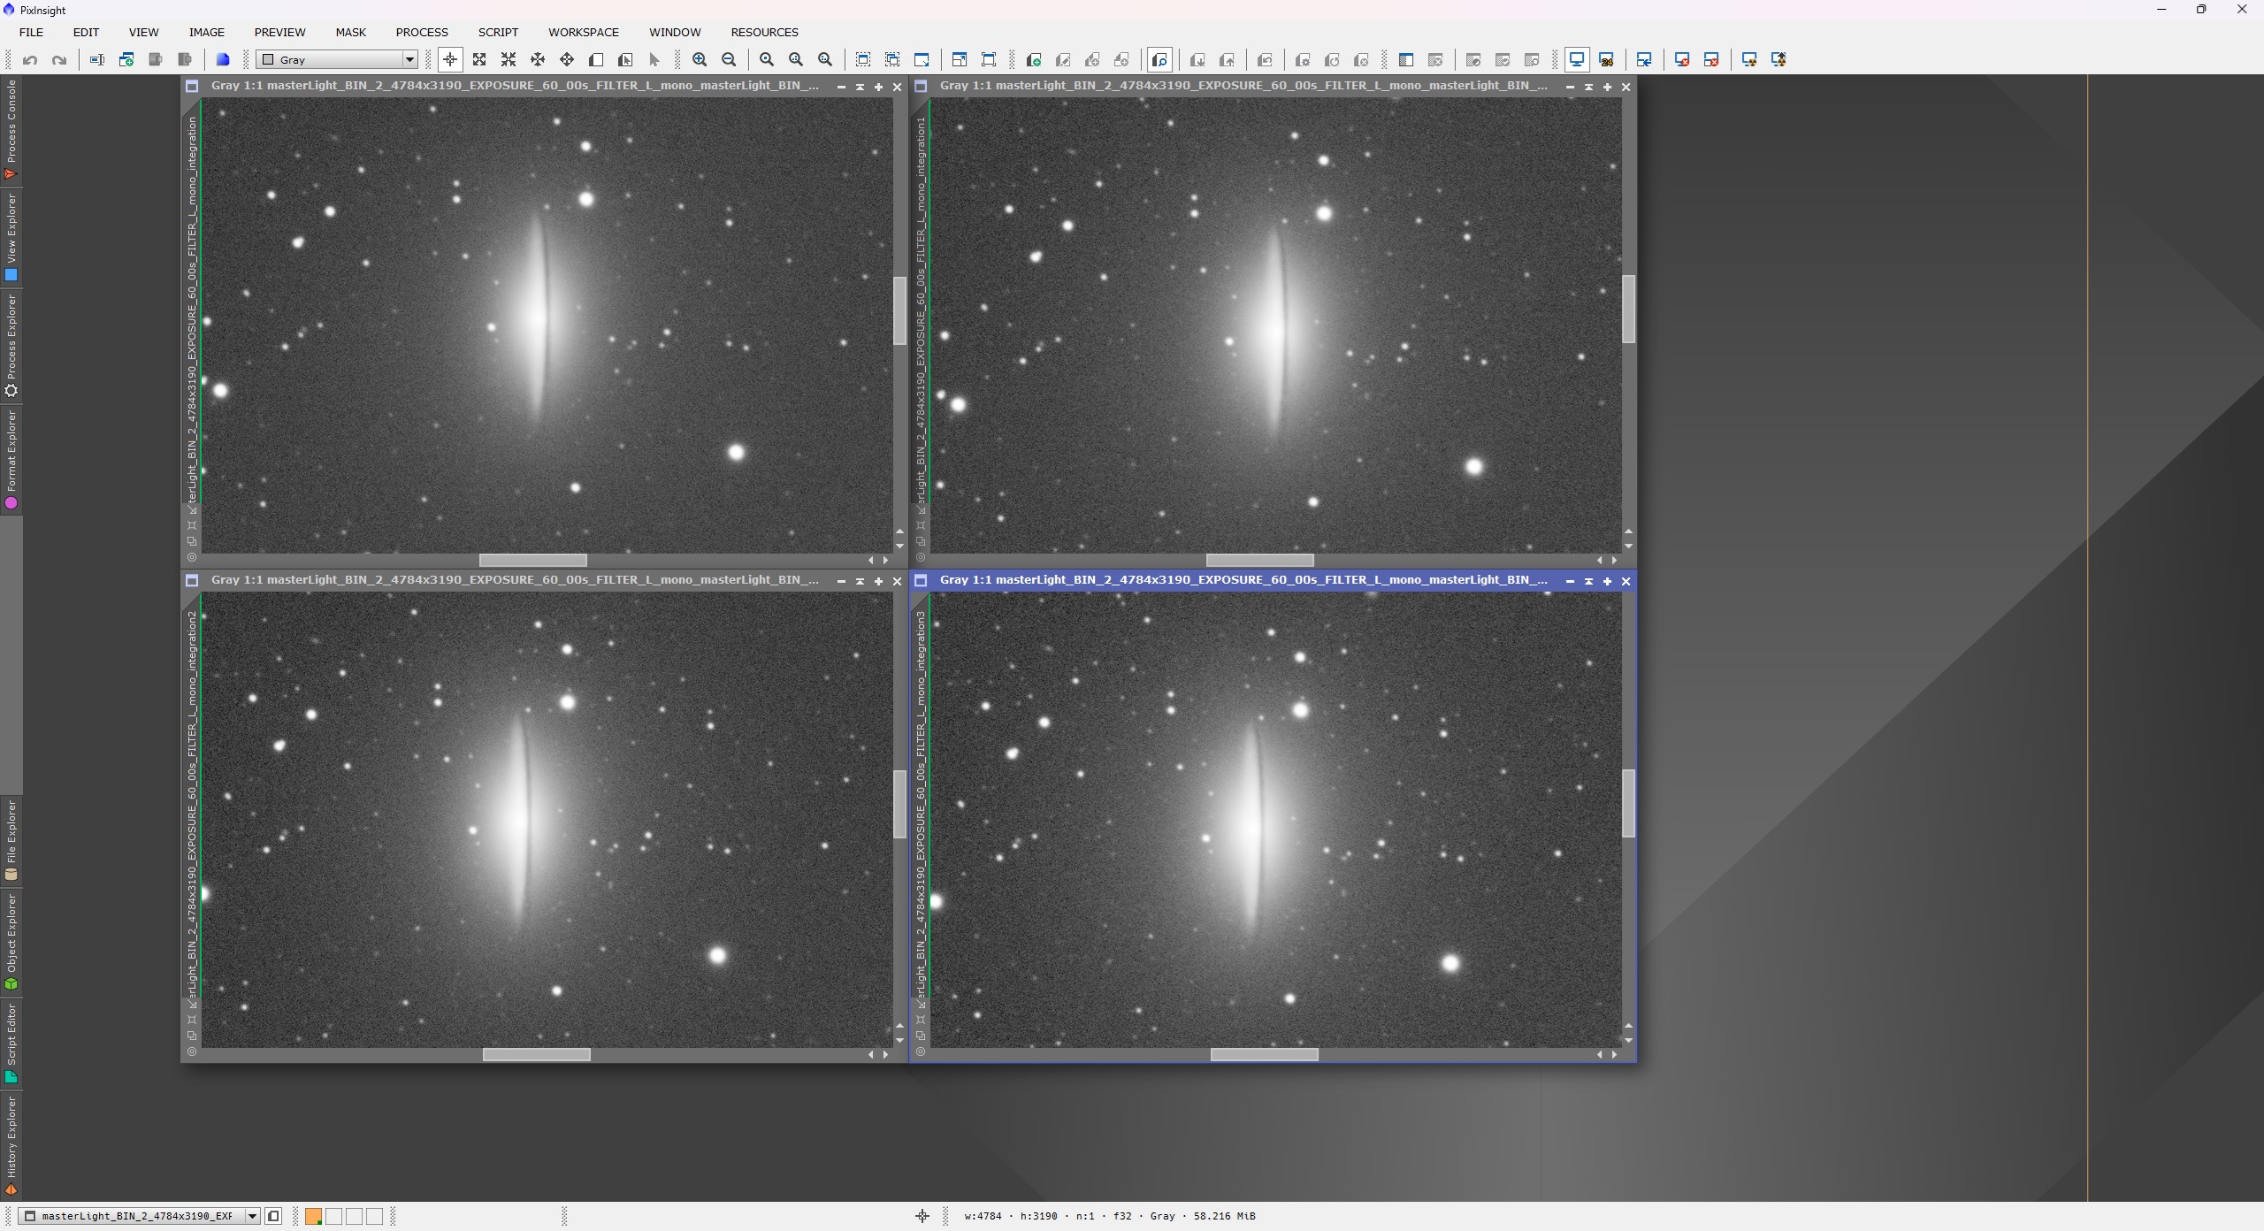Open the RESOURCES menu

pyautogui.click(x=764, y=32)
